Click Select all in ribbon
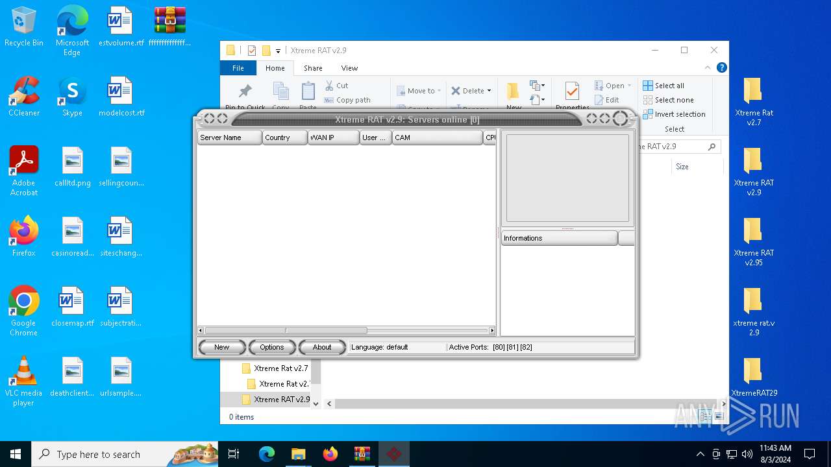This screenshot has width=831, height=467. [664, 86]
